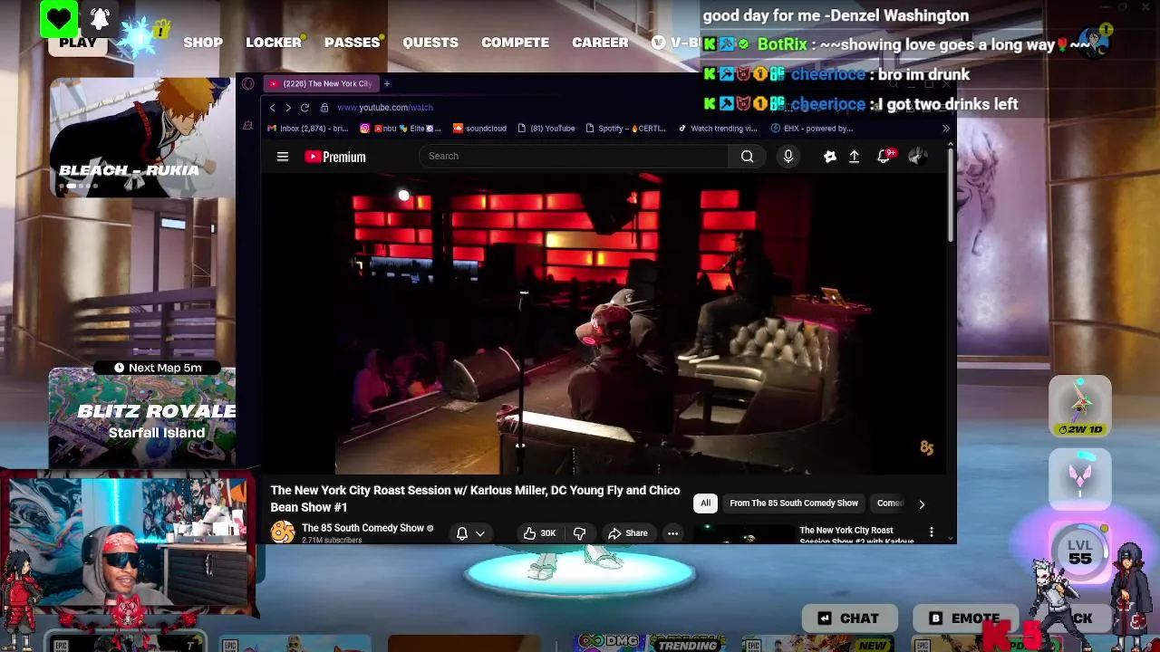
Task: Open the Fortnite SHOP tab
Action: coord(203,43)
